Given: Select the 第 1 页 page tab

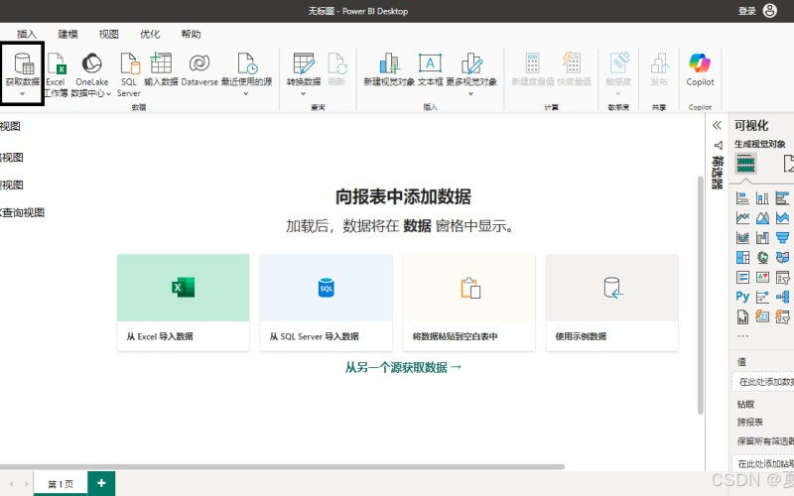Looking at the screenshot, I should pyautogui.click(x=61, y=484).
